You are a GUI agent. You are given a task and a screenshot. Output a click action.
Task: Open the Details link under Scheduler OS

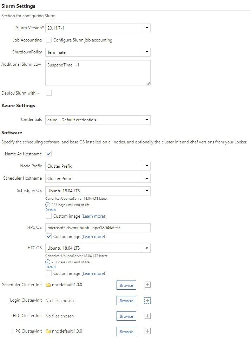50,210
